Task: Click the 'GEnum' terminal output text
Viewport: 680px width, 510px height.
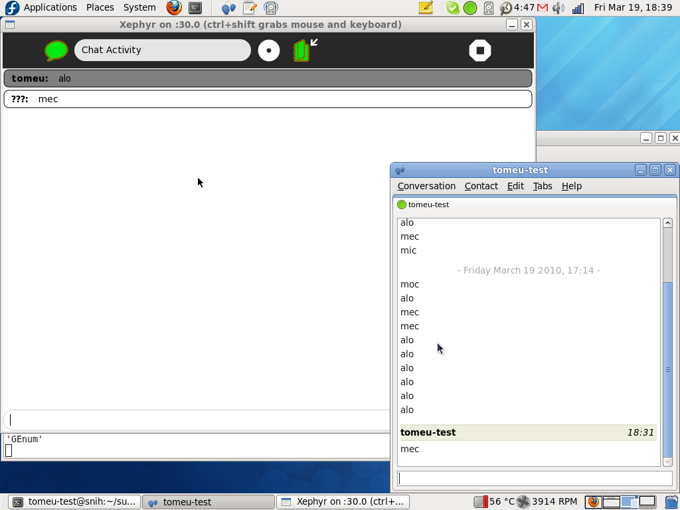Action: tap(25, 439)
